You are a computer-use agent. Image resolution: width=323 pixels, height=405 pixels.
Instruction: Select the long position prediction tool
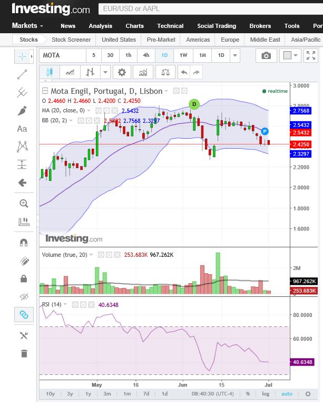coord(22,165)
